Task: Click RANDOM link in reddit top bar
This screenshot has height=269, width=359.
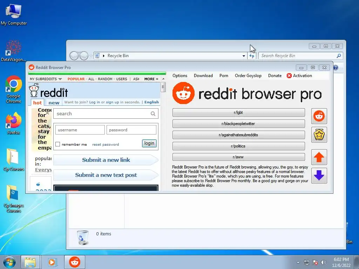Action: 105,79
